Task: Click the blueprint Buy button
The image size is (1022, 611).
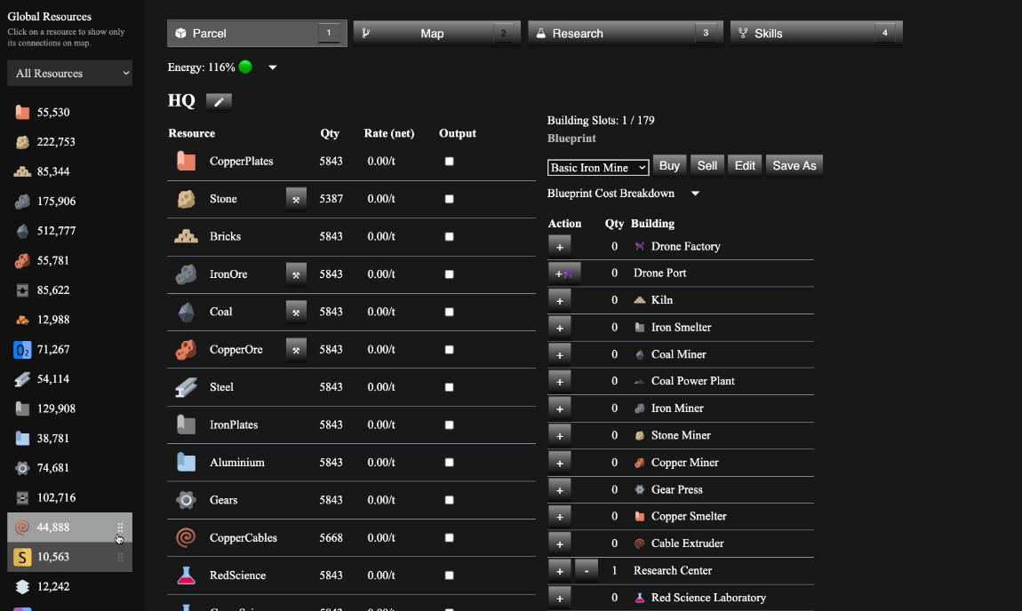Action: (669, 166)
